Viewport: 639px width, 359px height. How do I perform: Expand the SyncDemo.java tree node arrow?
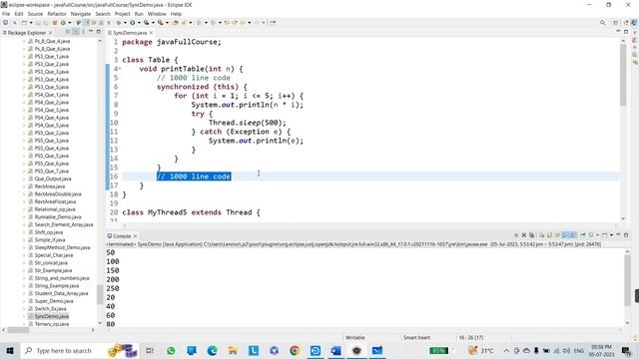(x=24, y=316)
